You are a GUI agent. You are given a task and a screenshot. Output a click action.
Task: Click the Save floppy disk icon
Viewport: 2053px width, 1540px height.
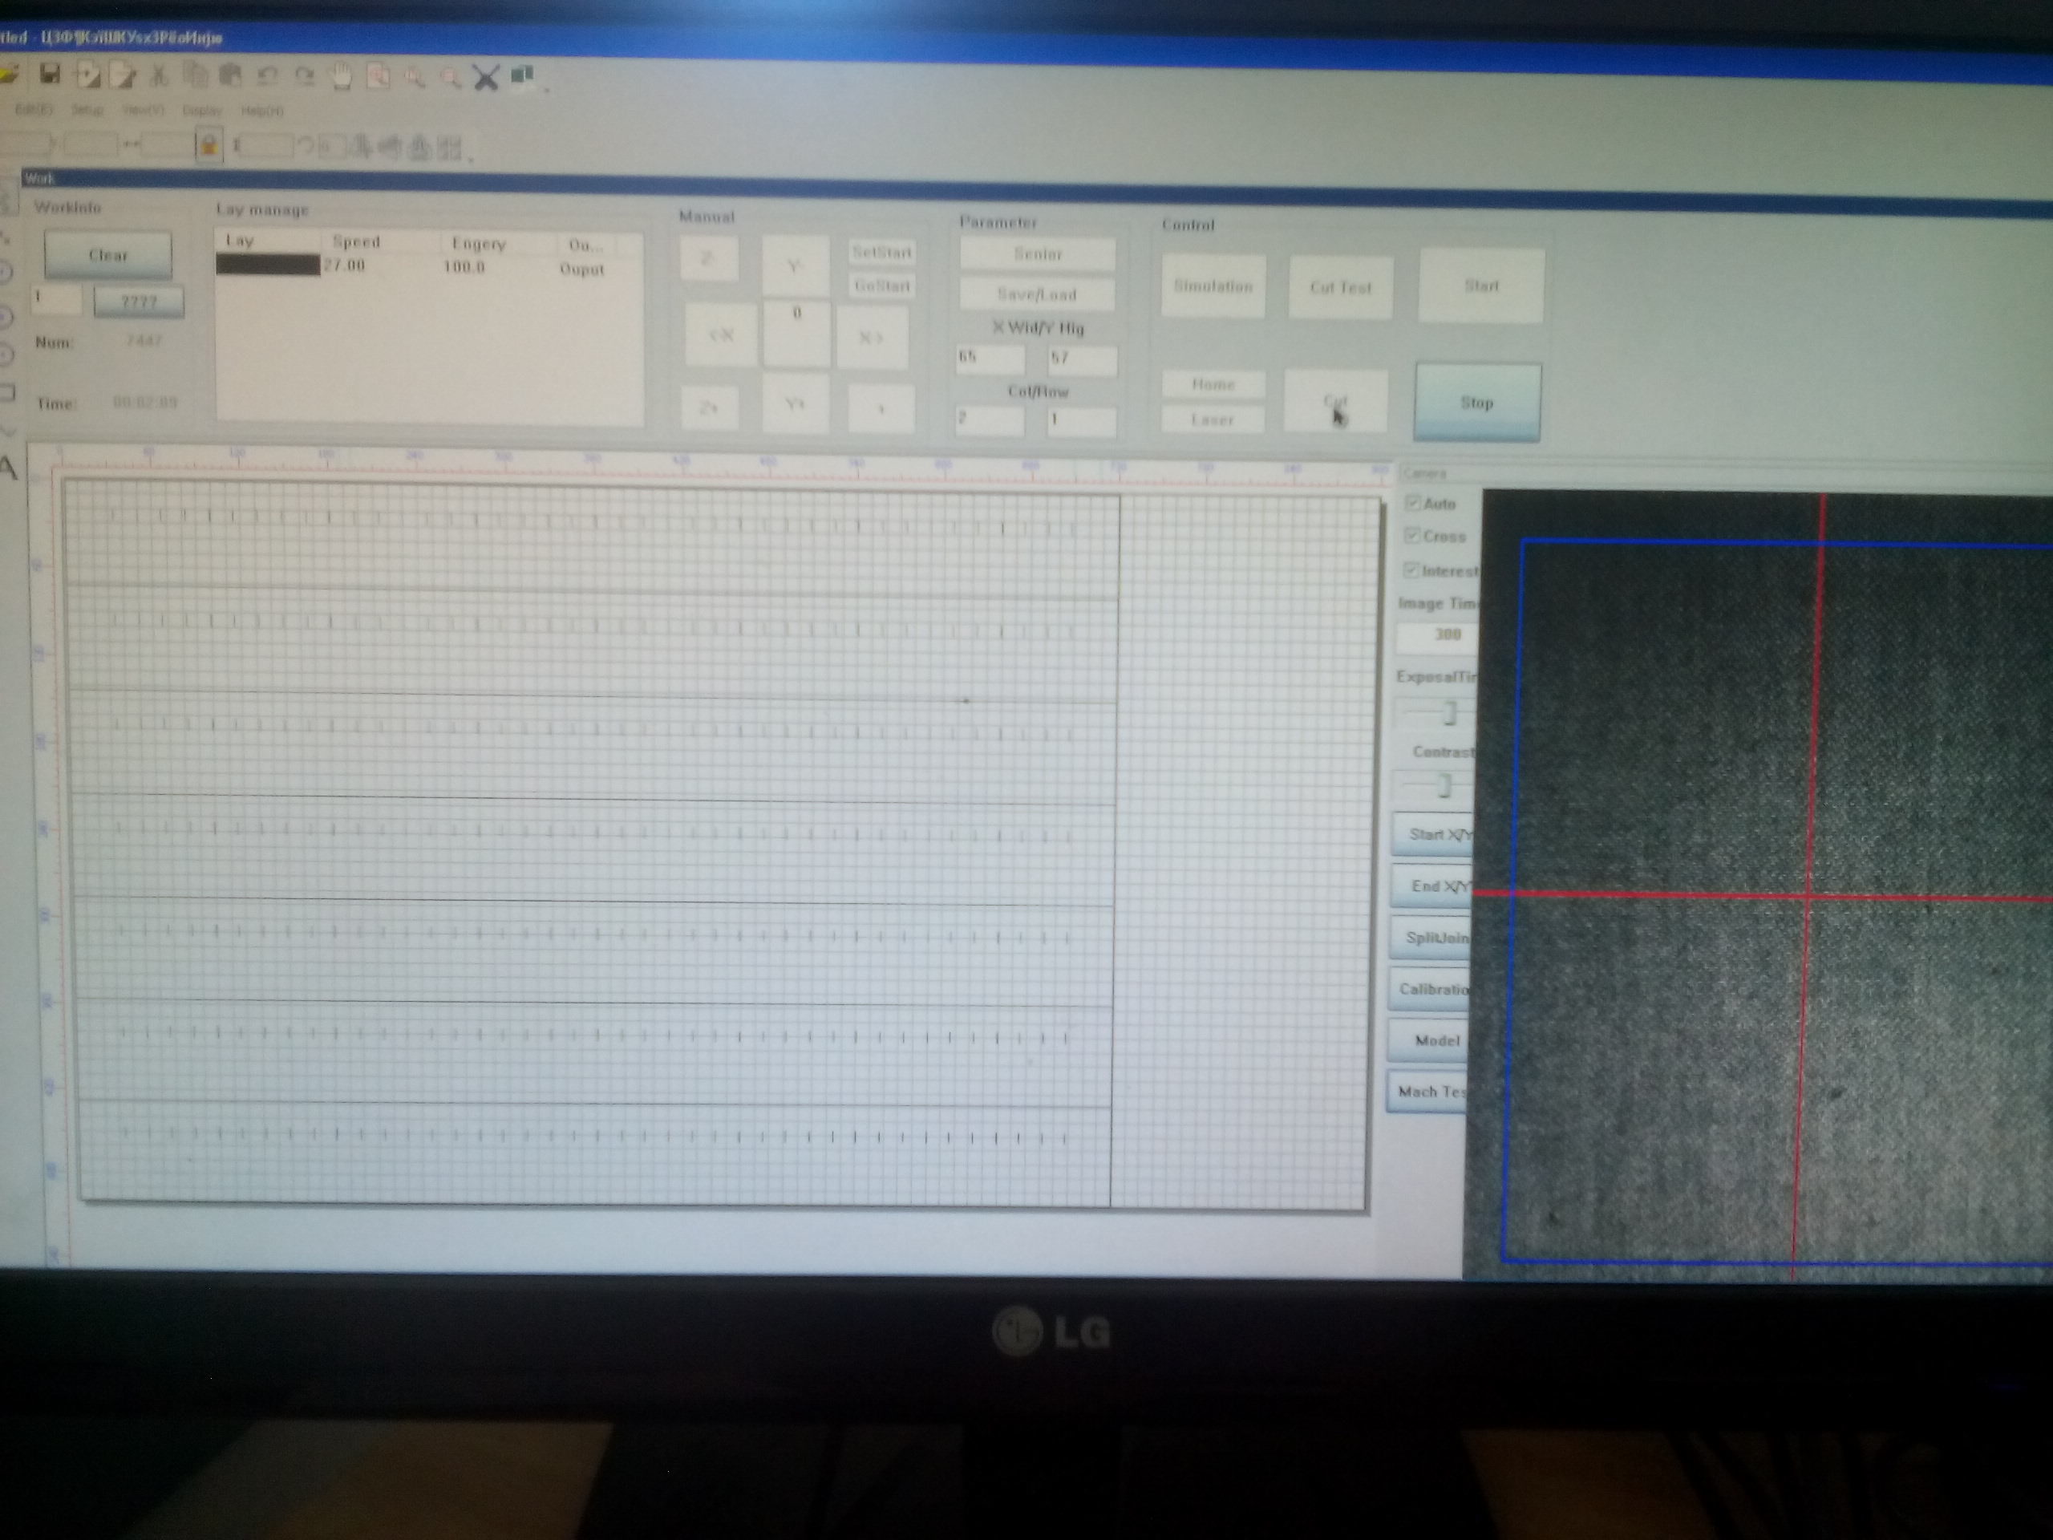click(50, 73)
